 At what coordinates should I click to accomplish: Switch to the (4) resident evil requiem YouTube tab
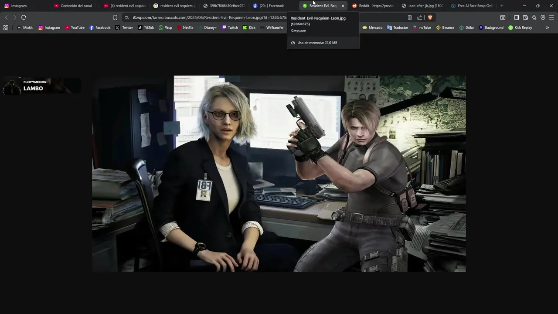click(125, 6)
